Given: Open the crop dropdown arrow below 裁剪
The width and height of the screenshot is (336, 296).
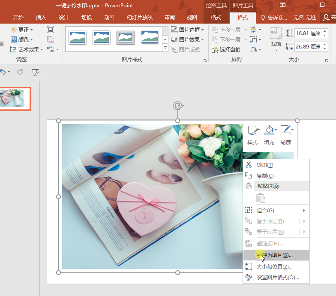Looking at the screenshot, I should coord(276,51).
